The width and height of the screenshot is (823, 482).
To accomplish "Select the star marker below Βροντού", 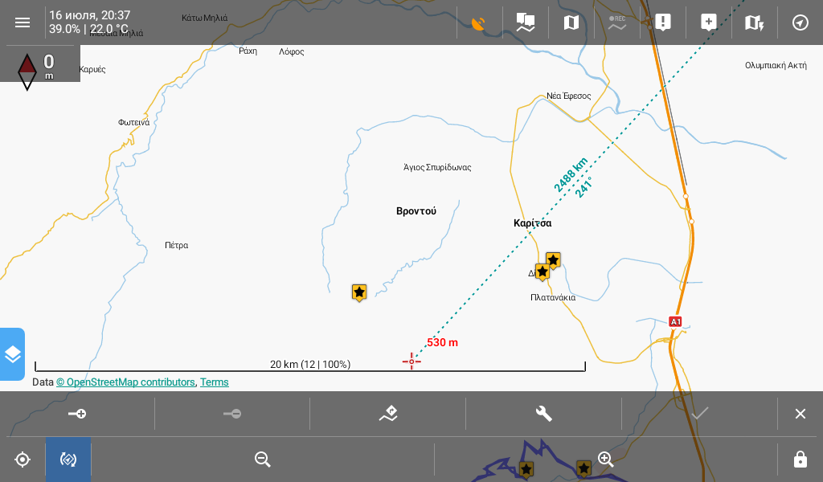I will point(359,292).
